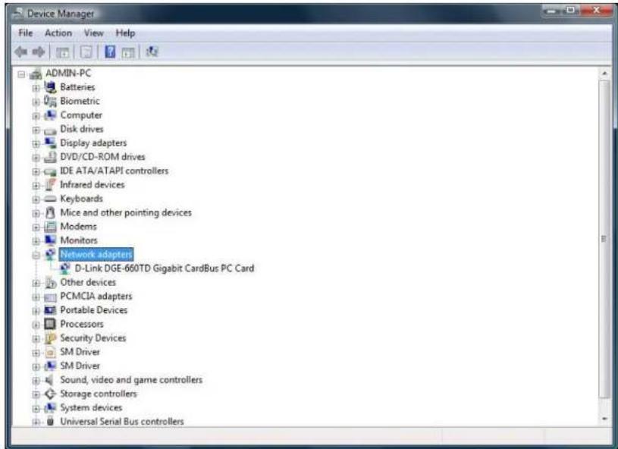Click the scrollbar up arrow
The image size is (618, 449).
click(604, 74)
